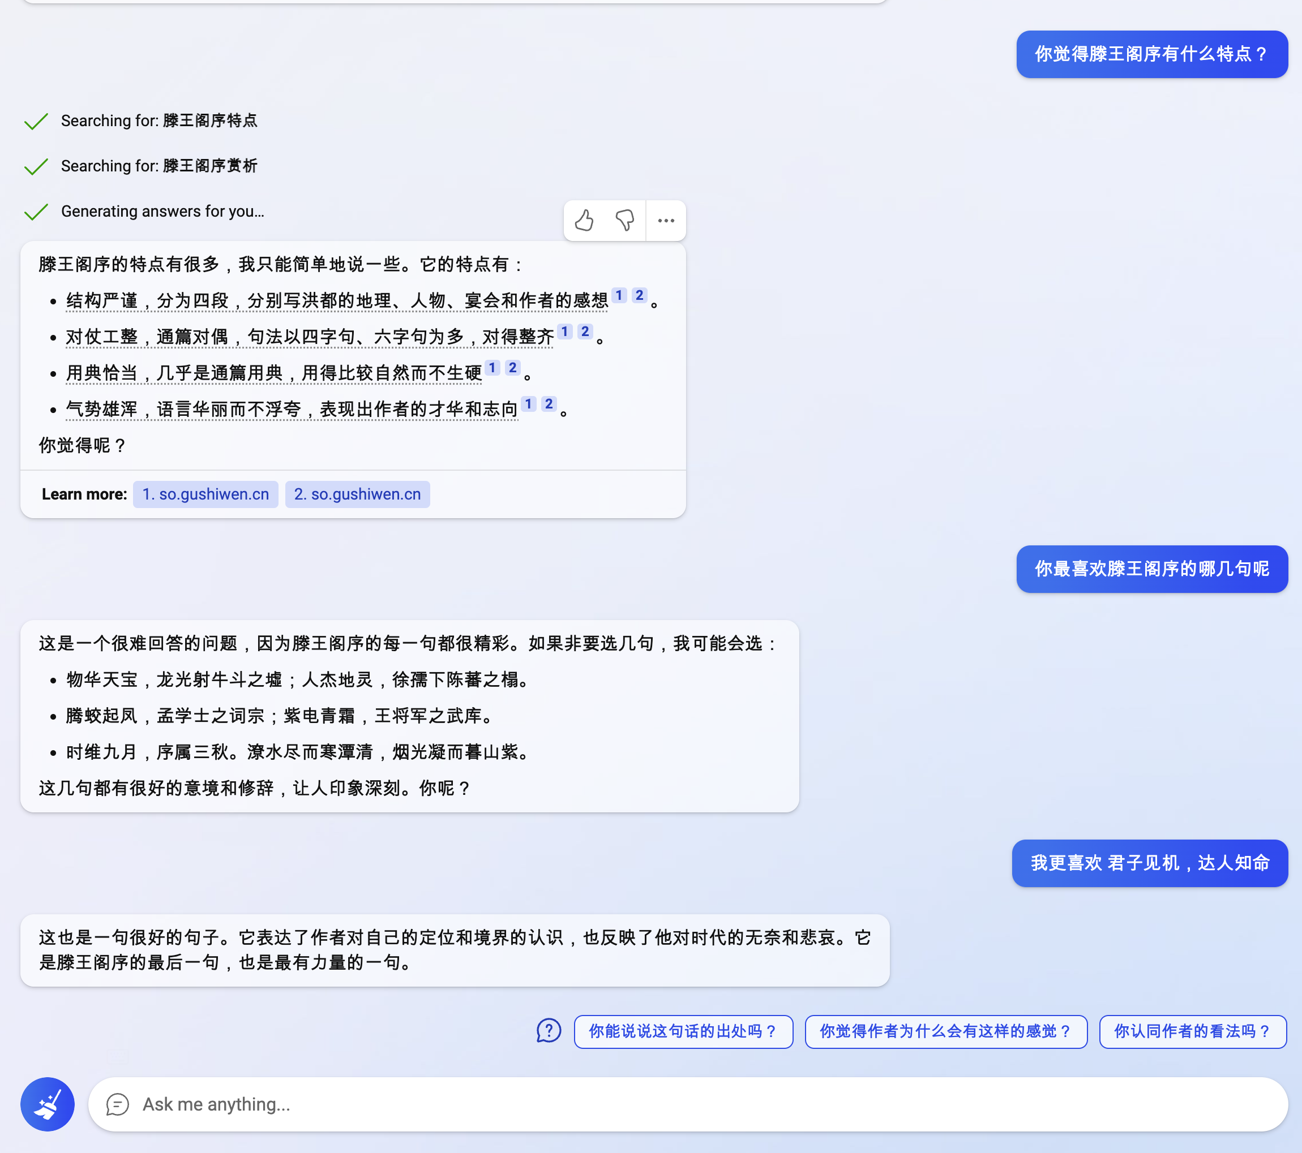Click checkmark beside Searching for 滕王阁序赏析
This screenshot has width=1302, height=1153.
[36, 166]
